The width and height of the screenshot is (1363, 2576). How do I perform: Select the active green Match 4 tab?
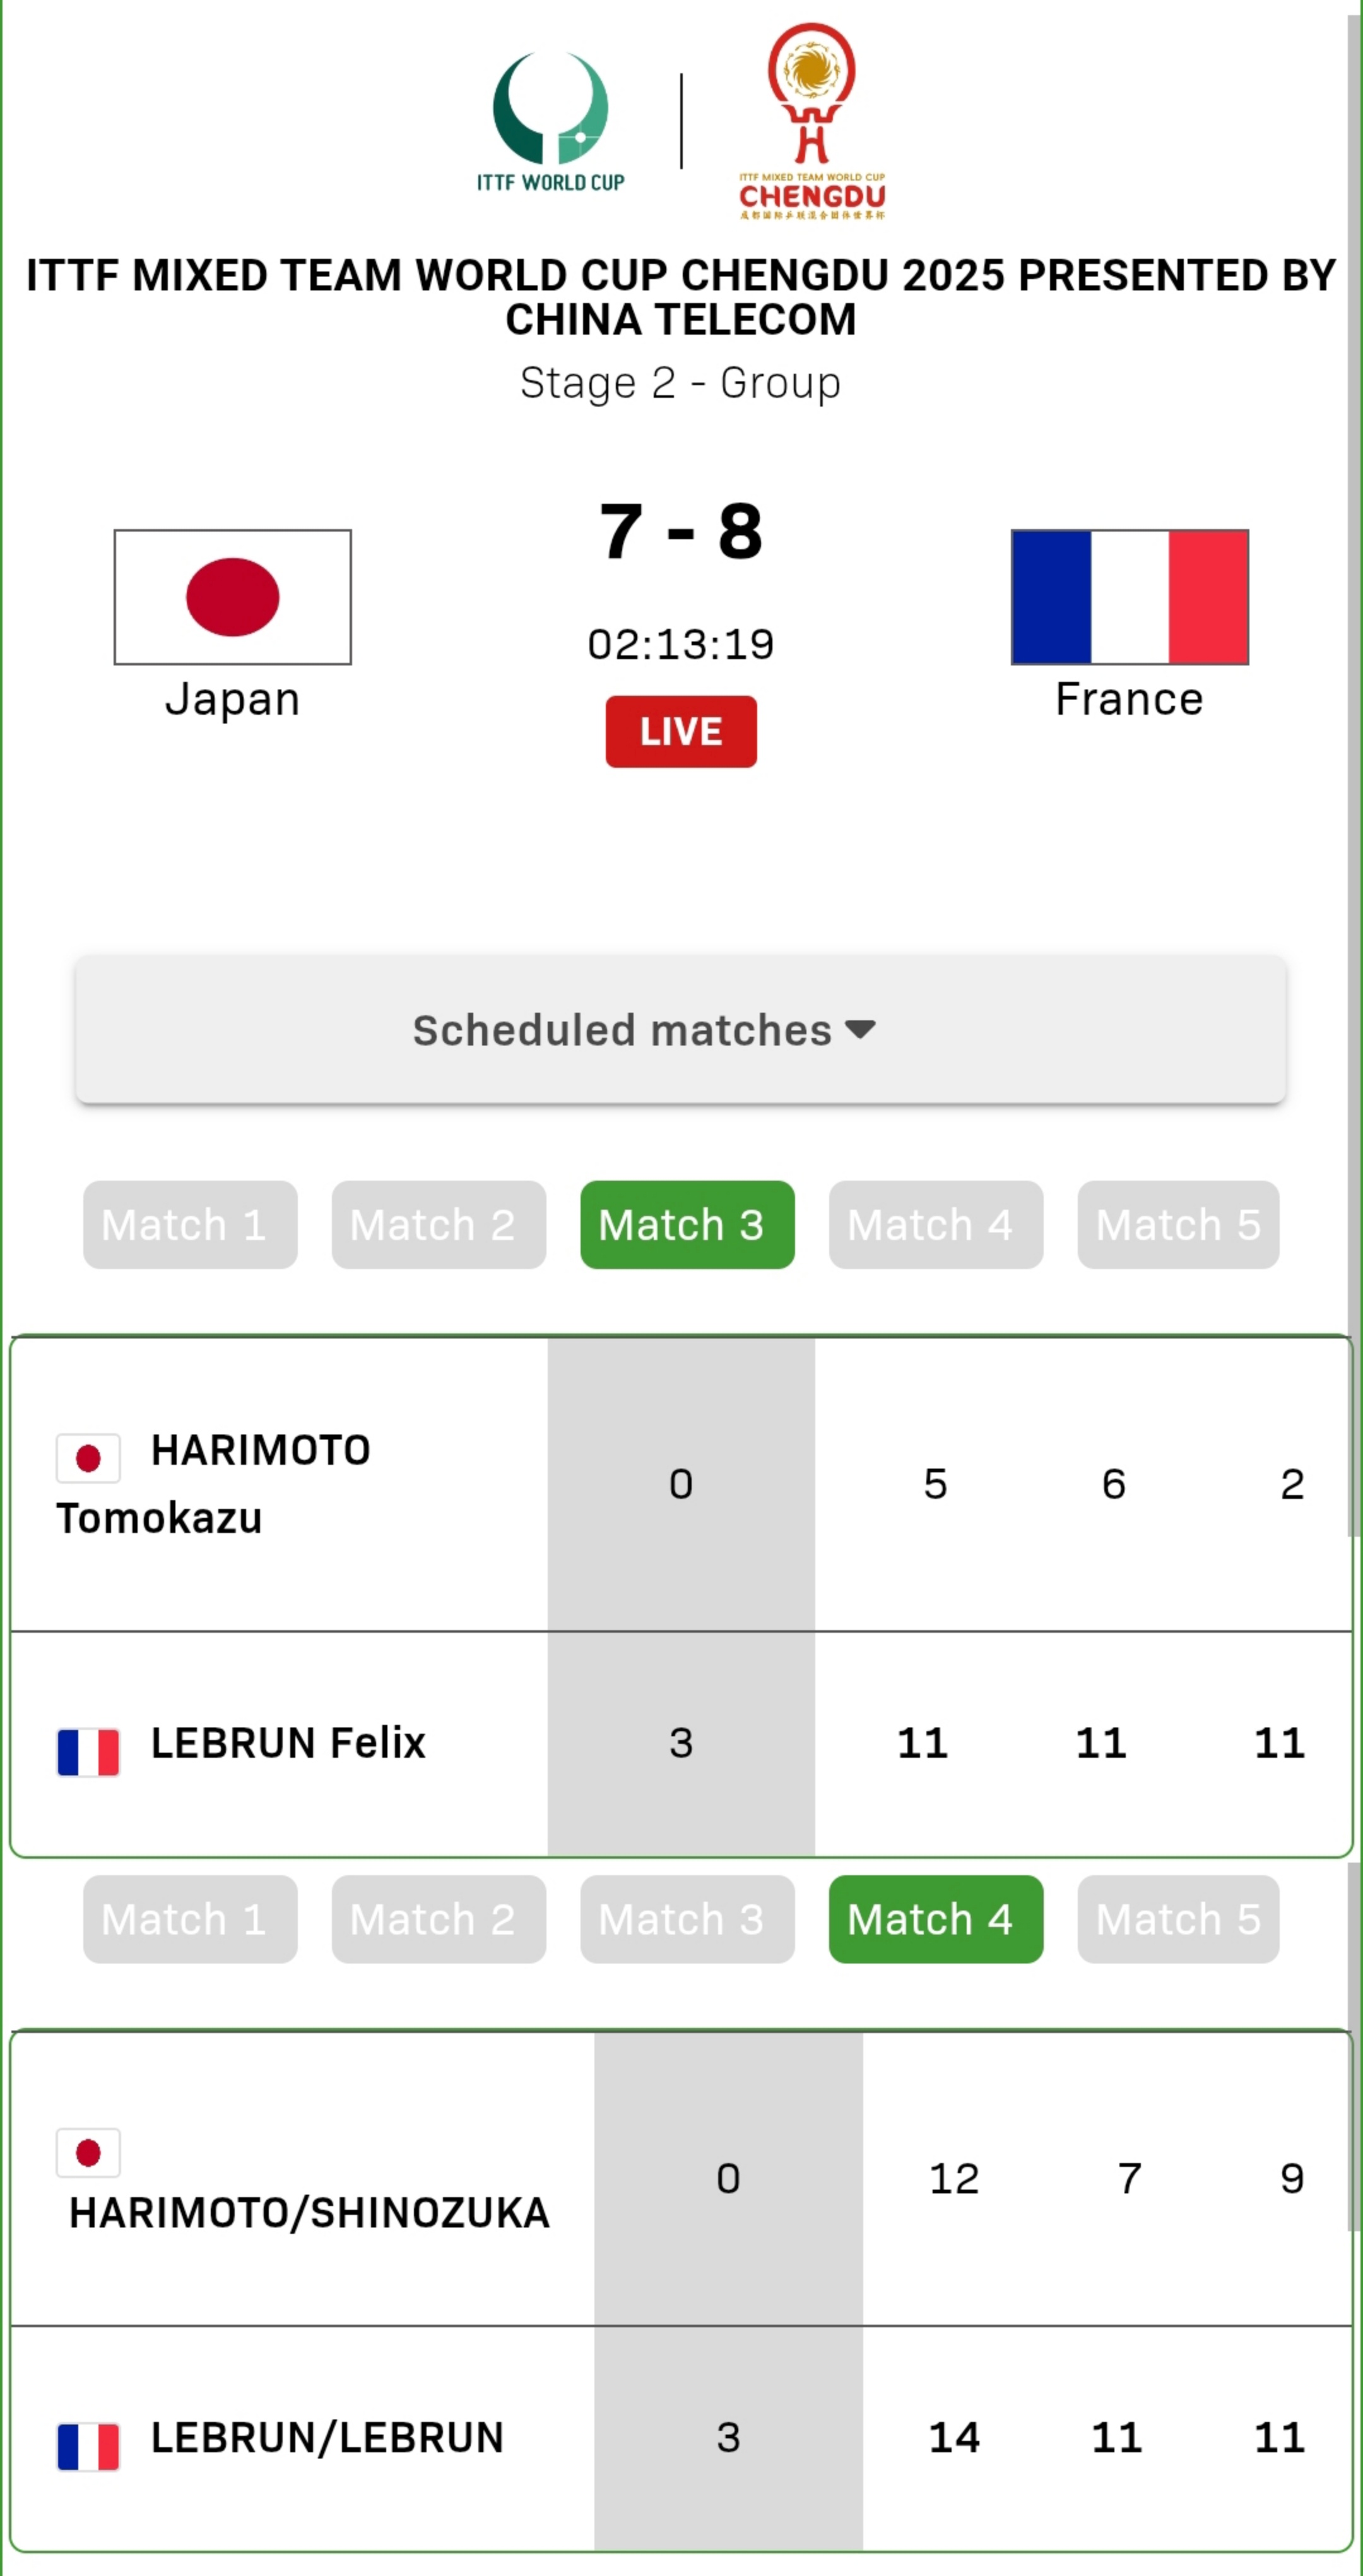tap(936, 1918)
